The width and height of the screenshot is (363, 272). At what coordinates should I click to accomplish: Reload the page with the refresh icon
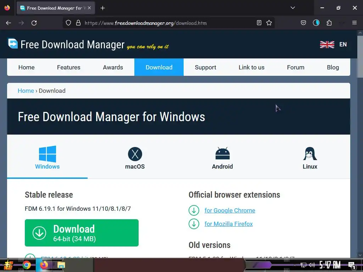pyautogui.click(x=34, y=23)
